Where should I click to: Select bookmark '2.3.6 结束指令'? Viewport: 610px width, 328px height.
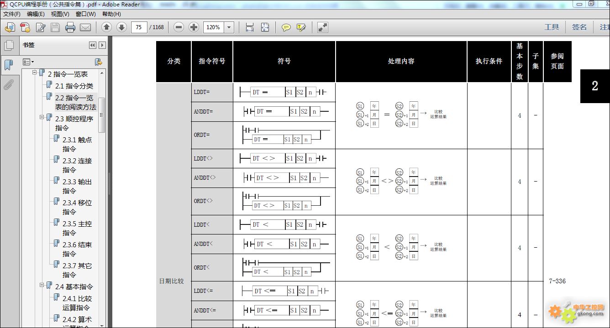(x=77, y=249)
